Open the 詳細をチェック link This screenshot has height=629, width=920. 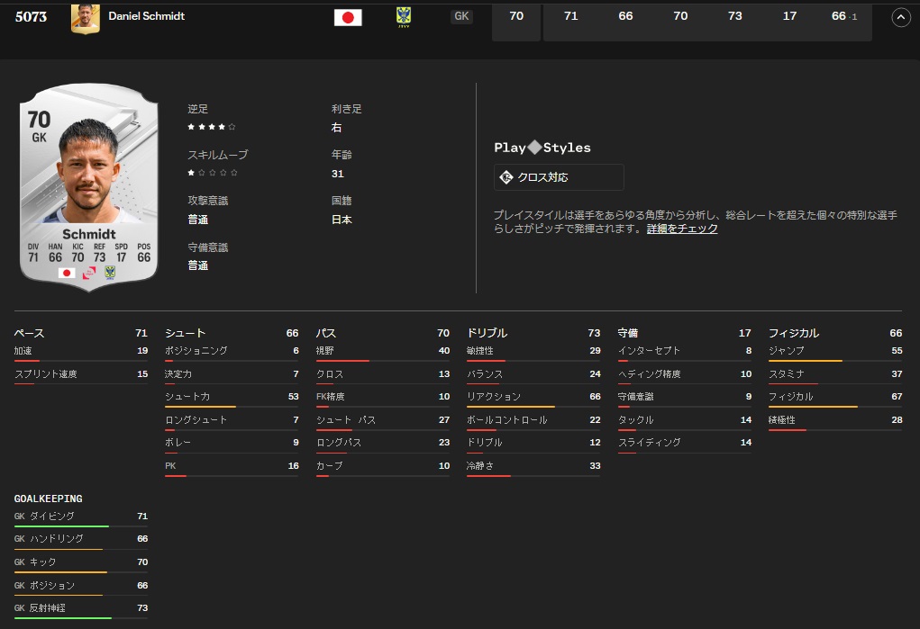pyautogui.click(x=681, y=229)
